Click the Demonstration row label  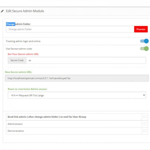[x=16, y=131]
